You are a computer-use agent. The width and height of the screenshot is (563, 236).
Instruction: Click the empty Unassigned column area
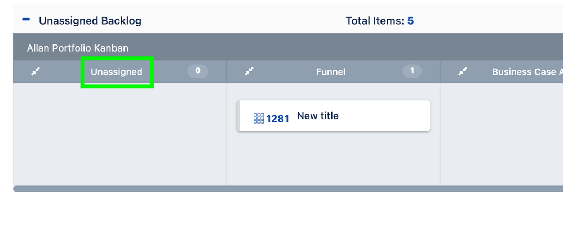pyautogui.click(x=119, y=134)
